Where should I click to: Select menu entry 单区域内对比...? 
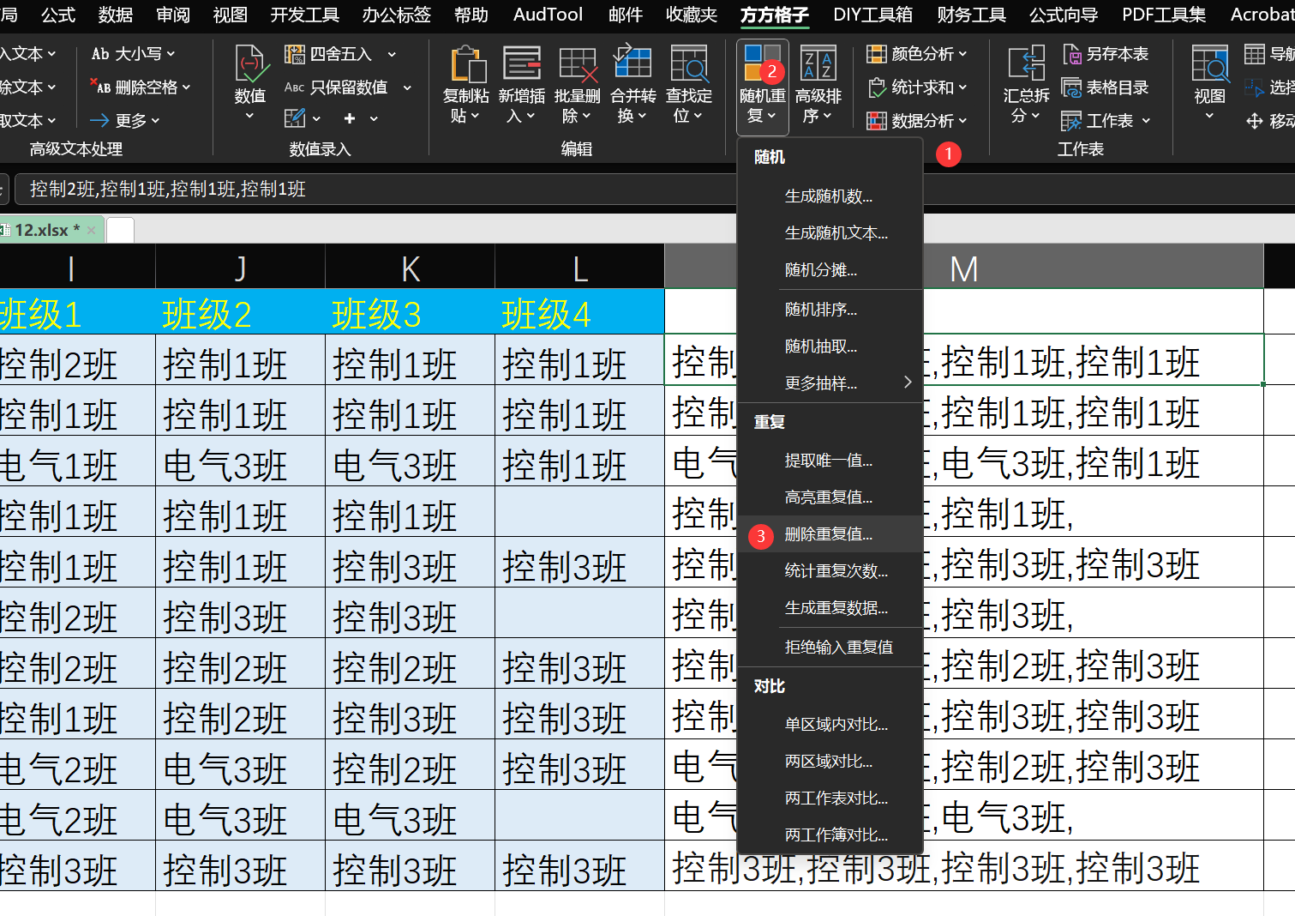click(x=830, y=725)
